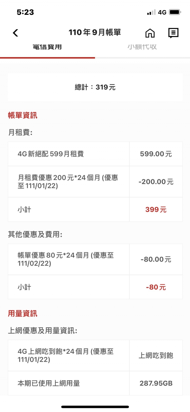190x412 pixels.
Task: Open the home icon
Action: (x=150, y=33)
